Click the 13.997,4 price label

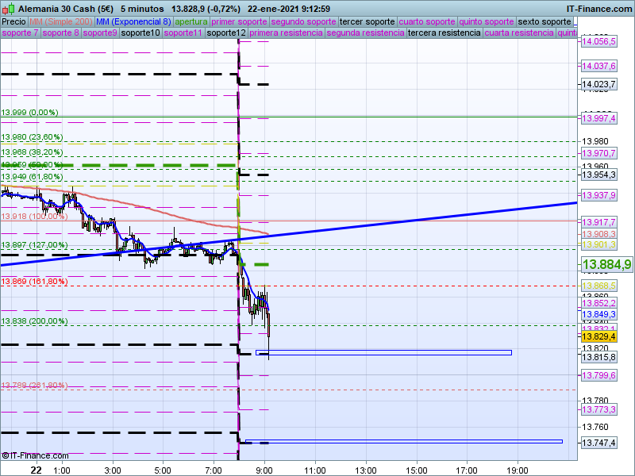point(598,118)
